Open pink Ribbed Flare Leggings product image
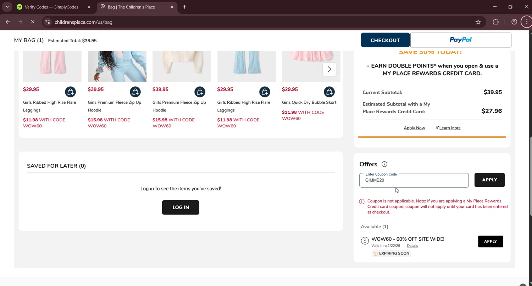This screenshot has width=532, height=286. 52,67
